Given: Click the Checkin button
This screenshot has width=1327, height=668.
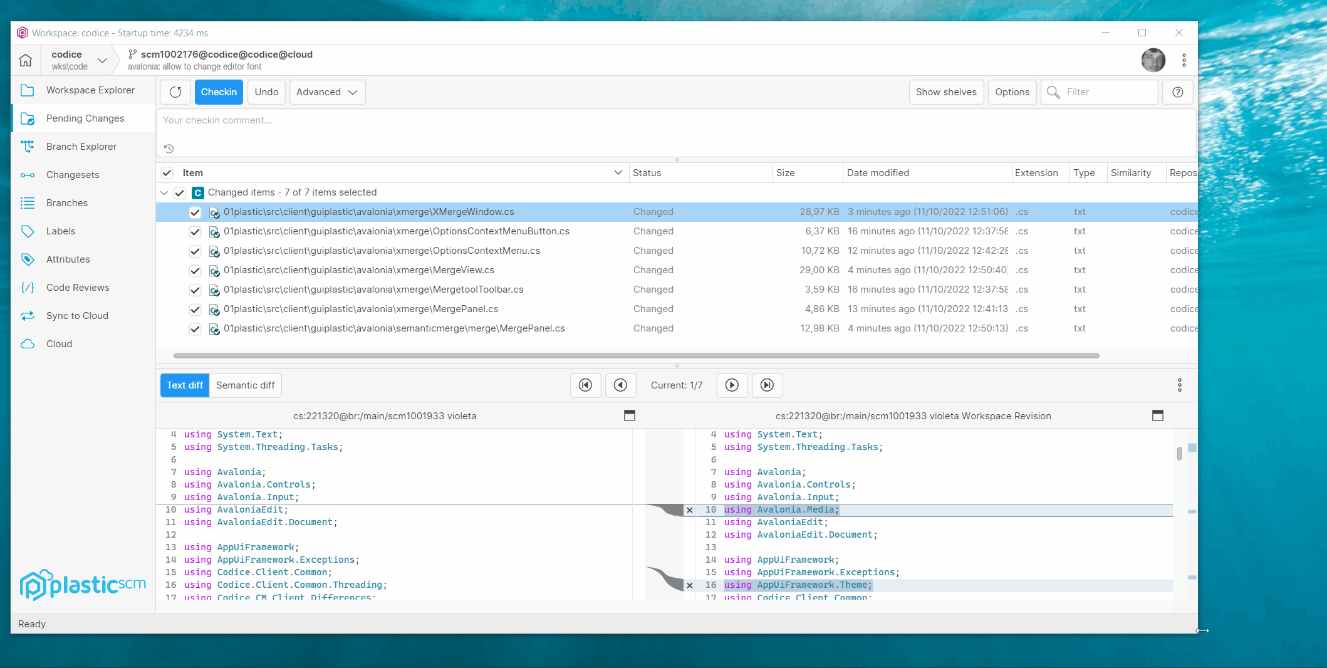Looking at the screenshot, I should [x=219, y=91].
